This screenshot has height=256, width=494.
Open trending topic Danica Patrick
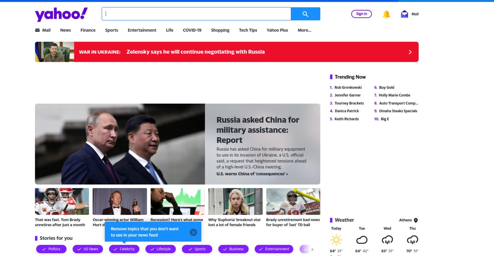347,111
